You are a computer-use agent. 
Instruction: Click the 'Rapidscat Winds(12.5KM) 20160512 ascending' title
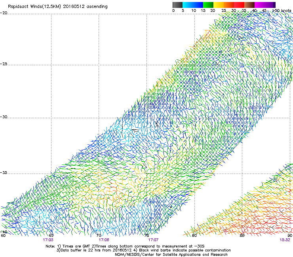click(x=58, y=7)
